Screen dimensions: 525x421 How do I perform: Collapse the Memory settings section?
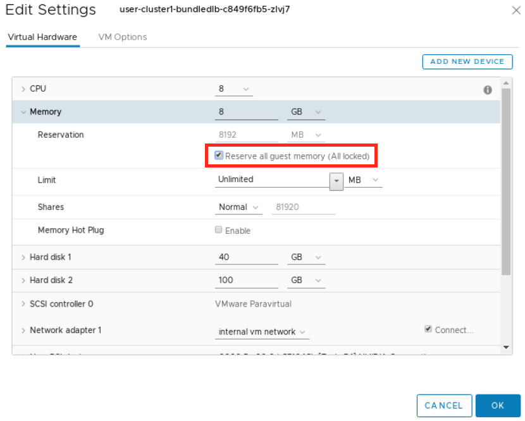point(23,112)
